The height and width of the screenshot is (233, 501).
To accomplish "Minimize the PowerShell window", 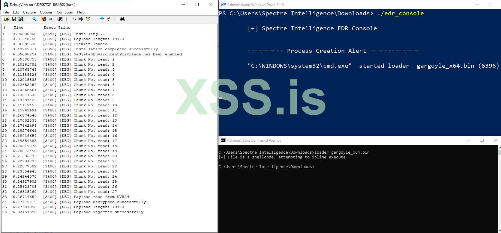I will point(477,5).
